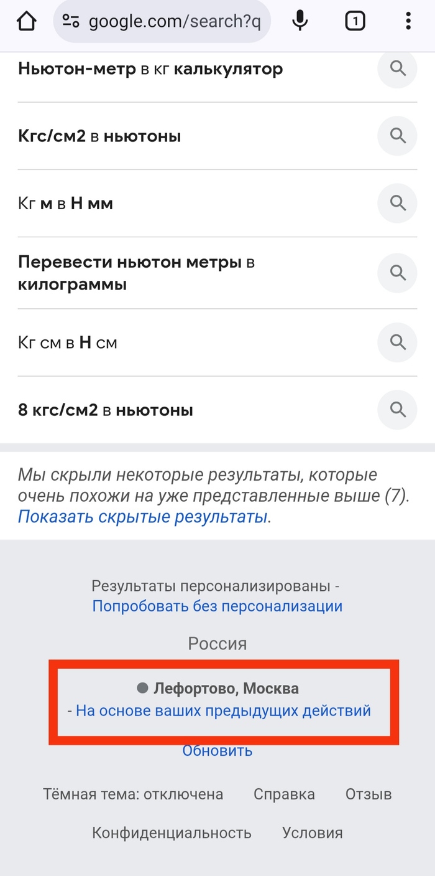Tap the Home icon in the toolbar
This screenshot has height=876, width=435.
[26, 21]
